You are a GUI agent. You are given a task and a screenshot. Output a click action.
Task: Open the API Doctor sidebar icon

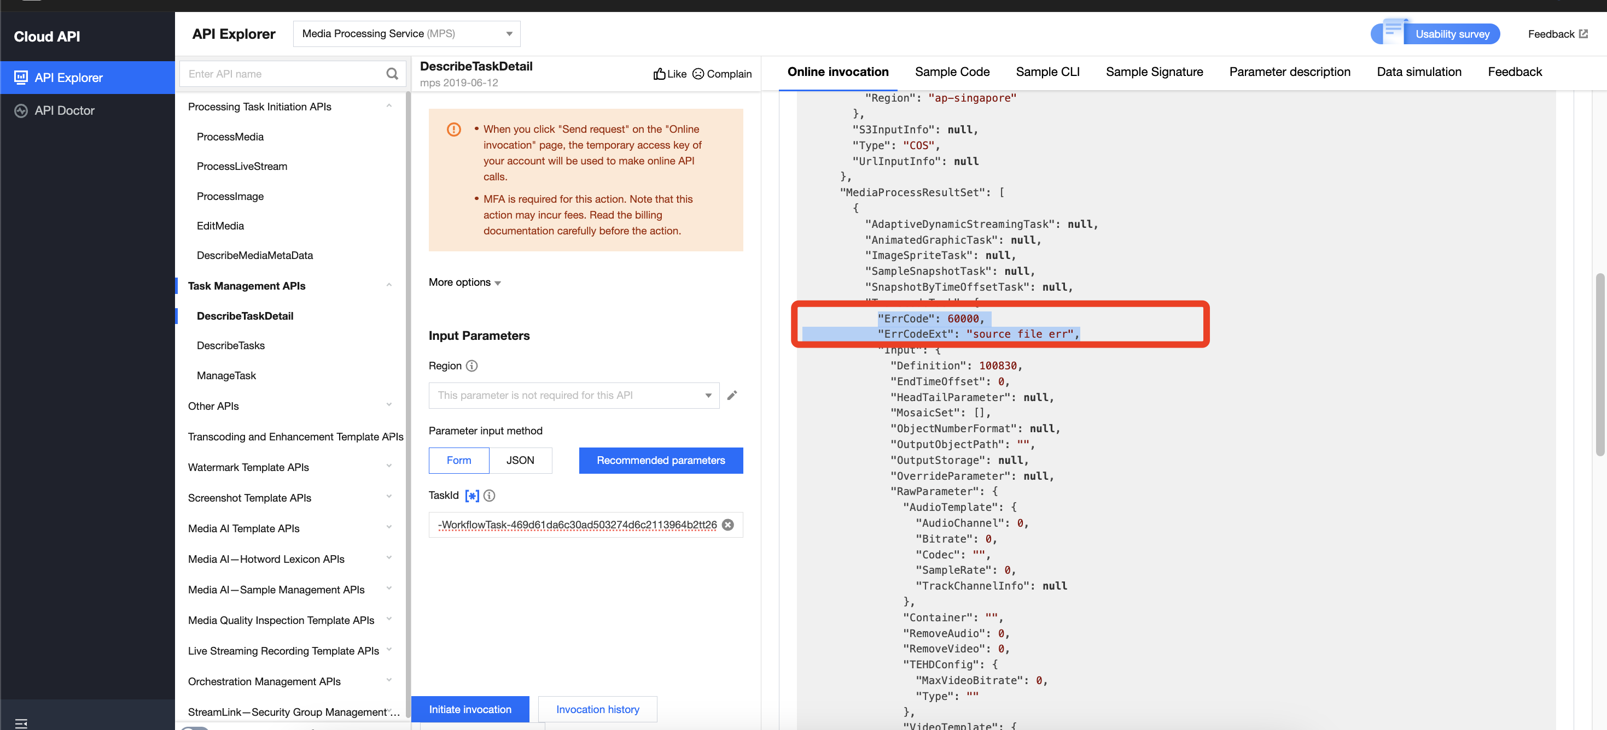click(21, 110)
